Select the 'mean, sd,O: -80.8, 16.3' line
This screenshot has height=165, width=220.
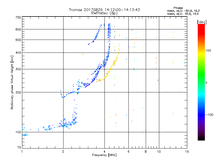(x=183, y=11)
